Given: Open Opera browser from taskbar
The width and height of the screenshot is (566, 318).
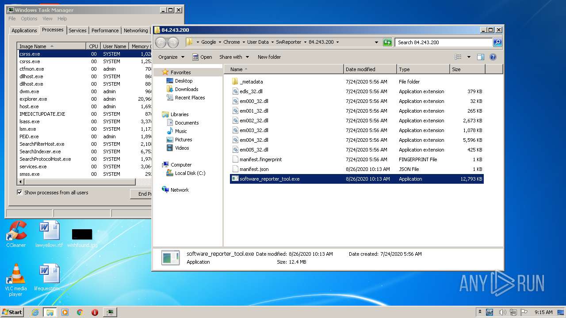Looking at the screenshot, I should pos(95,312).
